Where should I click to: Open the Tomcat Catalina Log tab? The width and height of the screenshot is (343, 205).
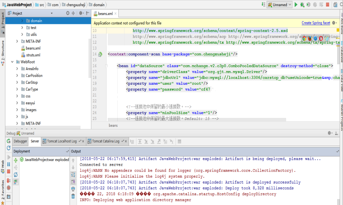tap(106, 141)
